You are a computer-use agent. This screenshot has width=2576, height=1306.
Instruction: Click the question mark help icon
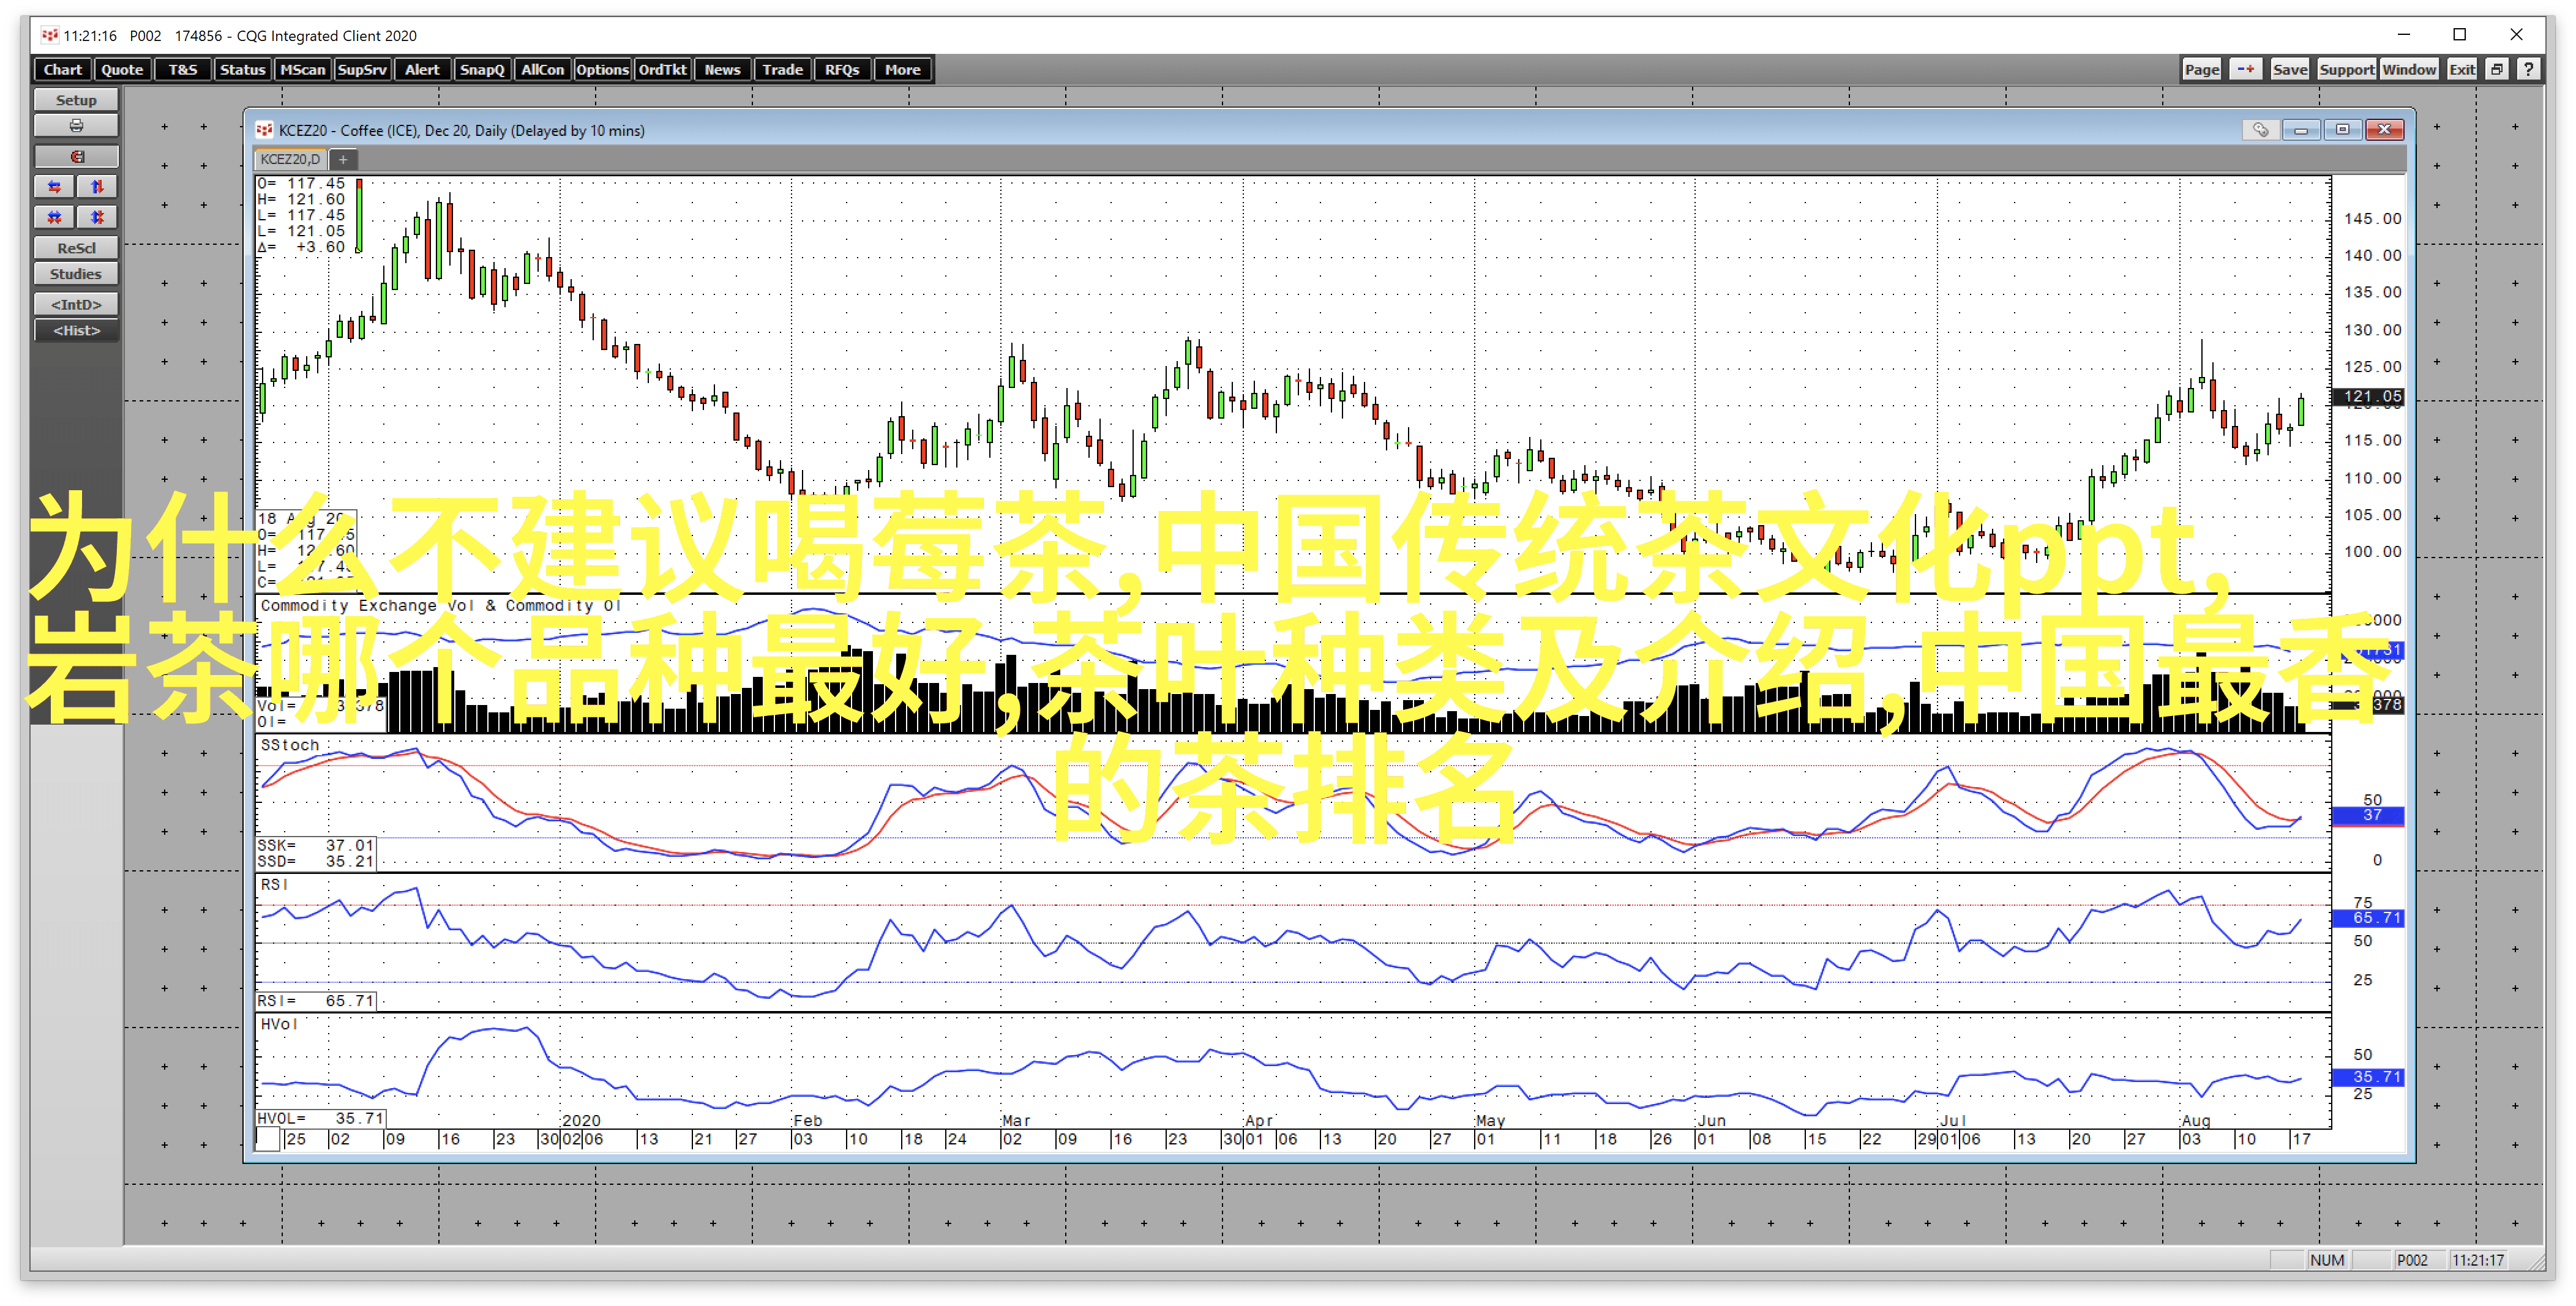point(2528,69)
